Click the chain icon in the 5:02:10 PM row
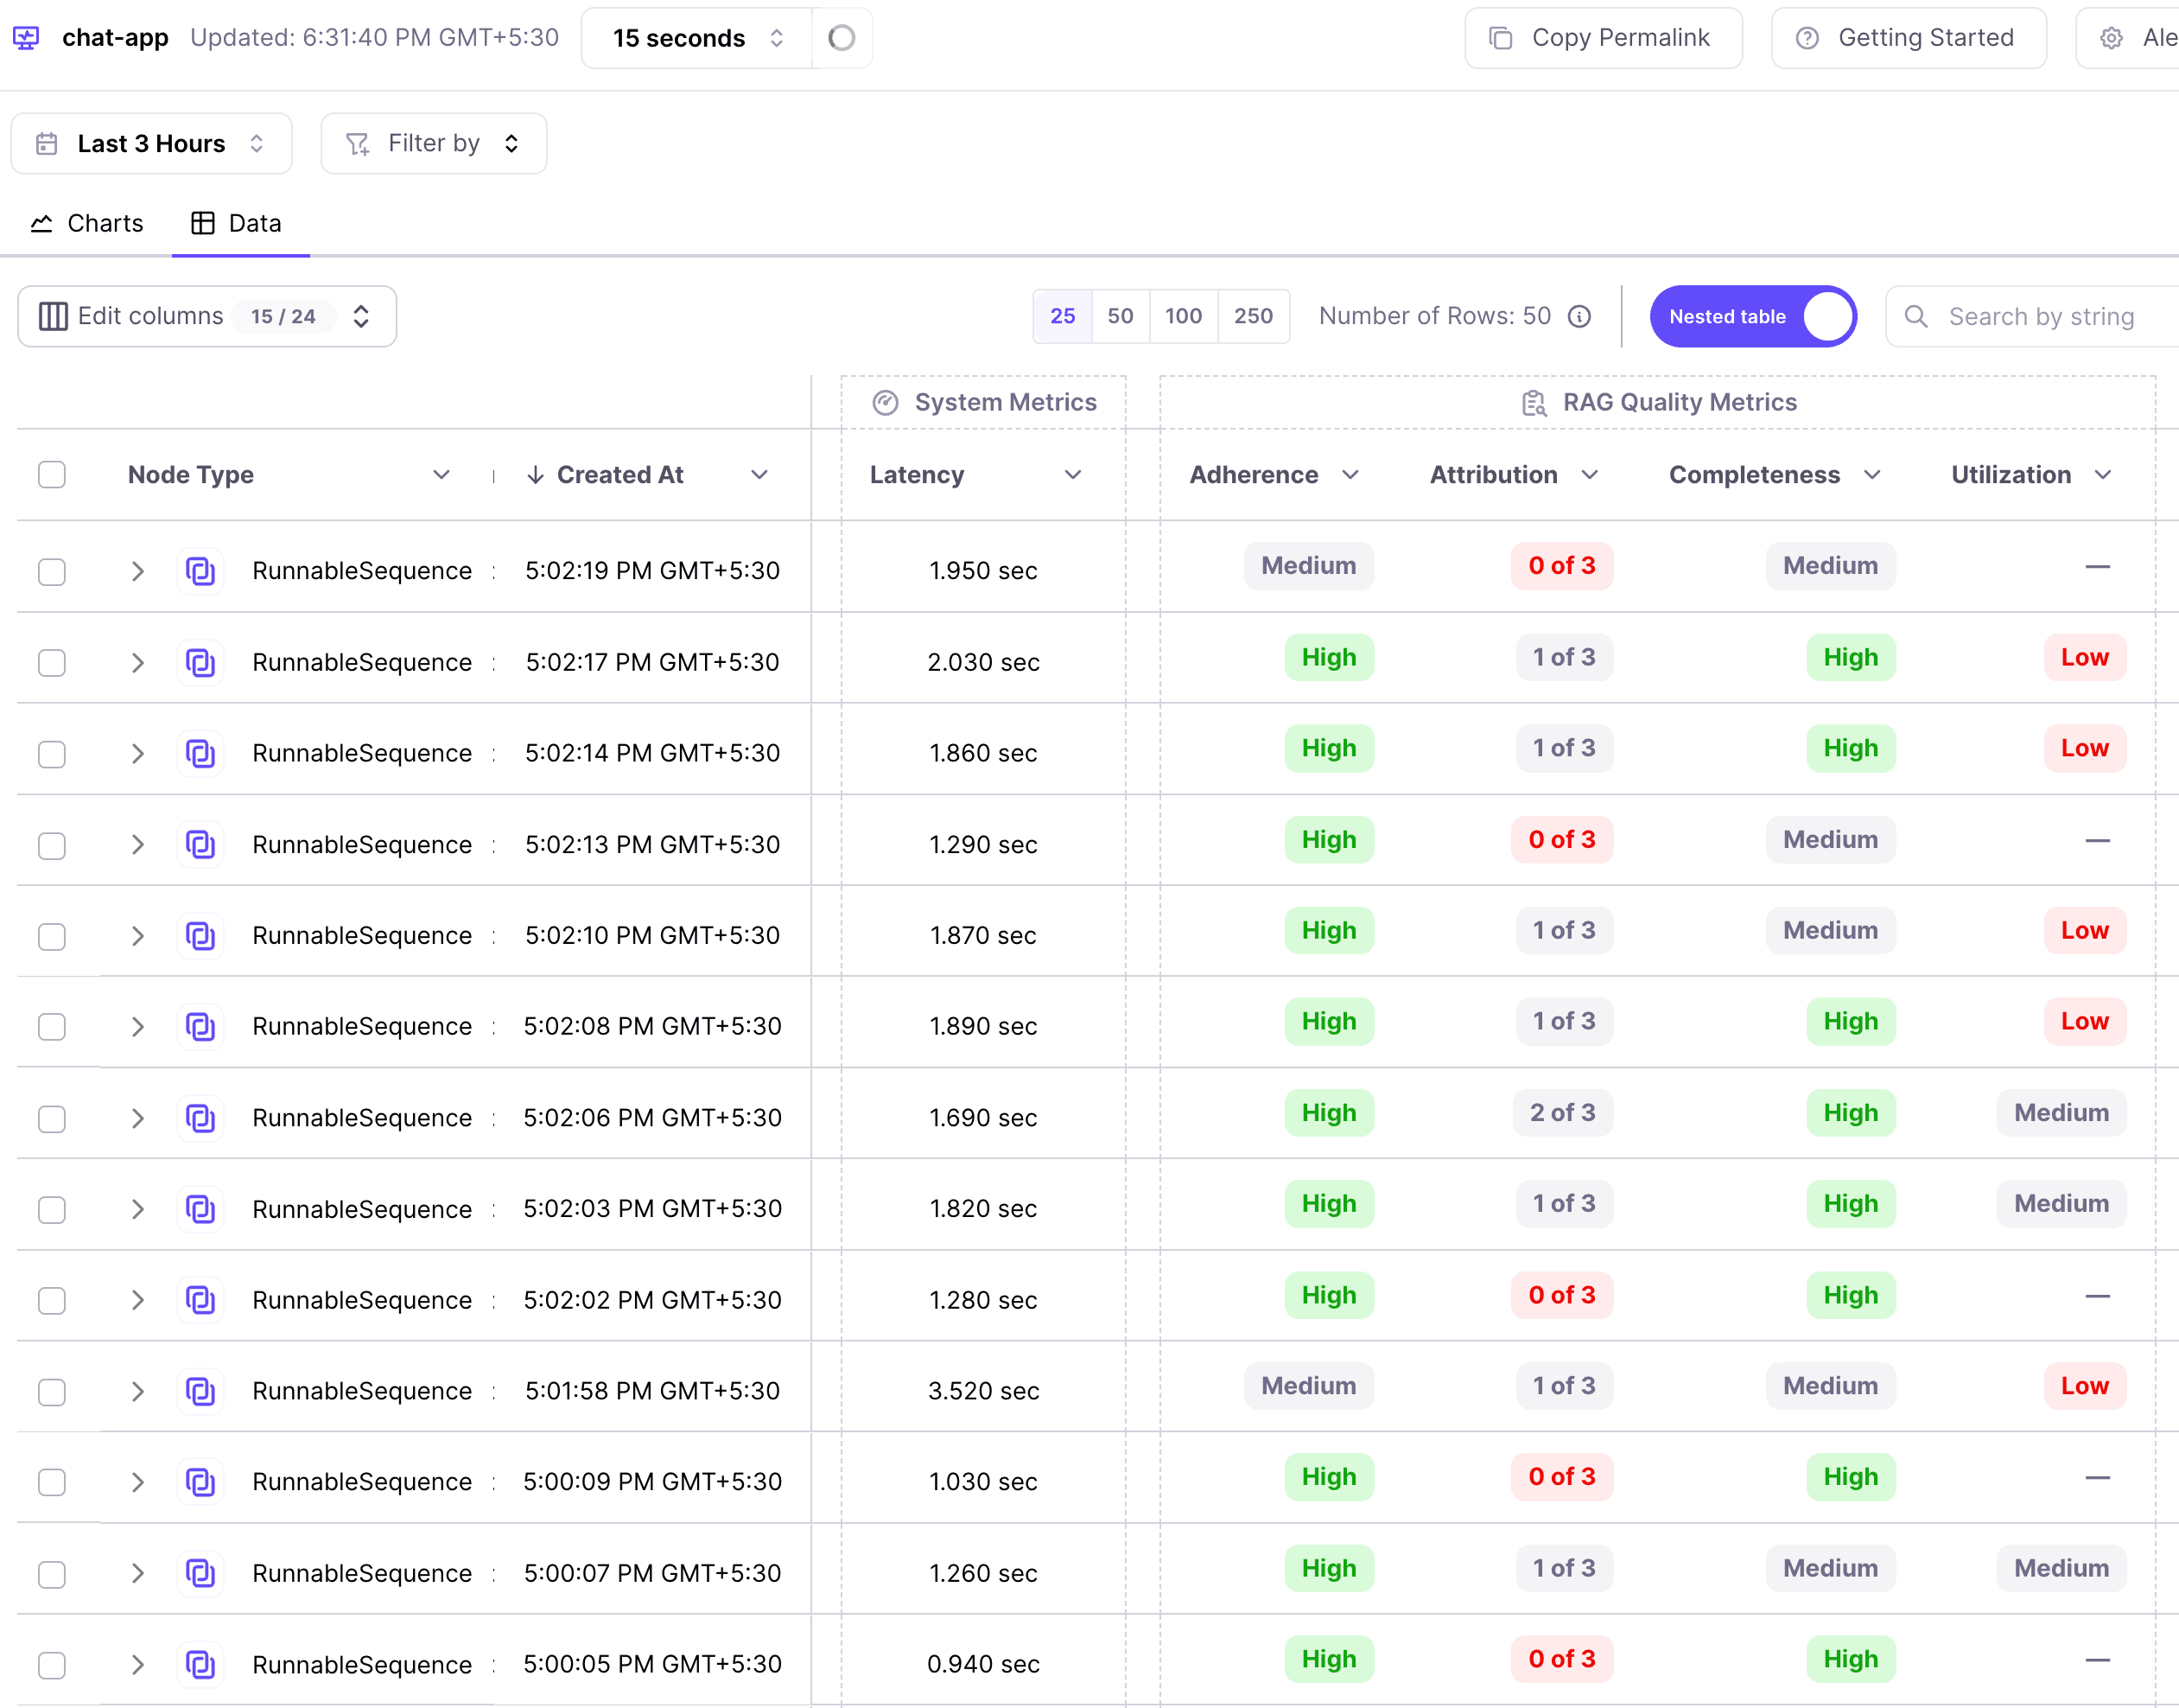2179x1708 pixels. (x=201, y=935)
